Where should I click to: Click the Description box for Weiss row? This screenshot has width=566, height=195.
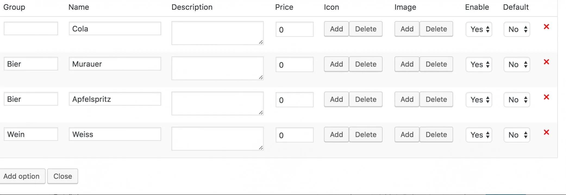[x=218, y=139]
